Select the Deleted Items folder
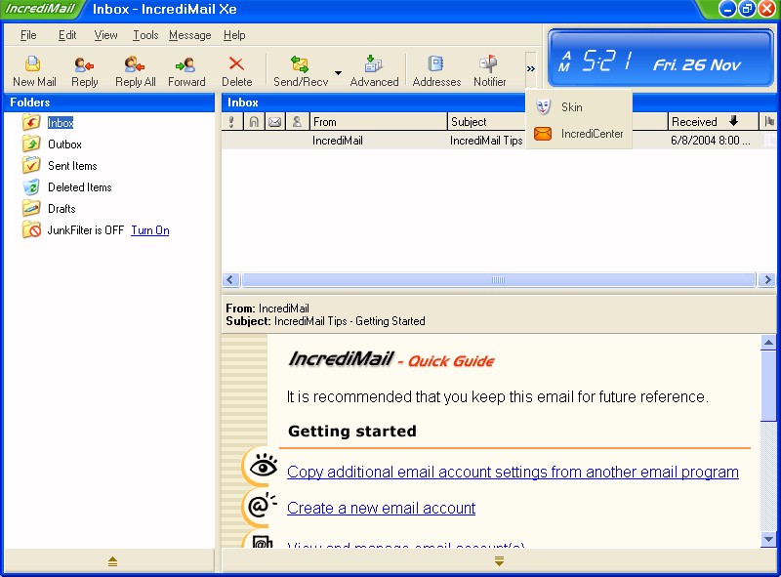 coord(79,187)
